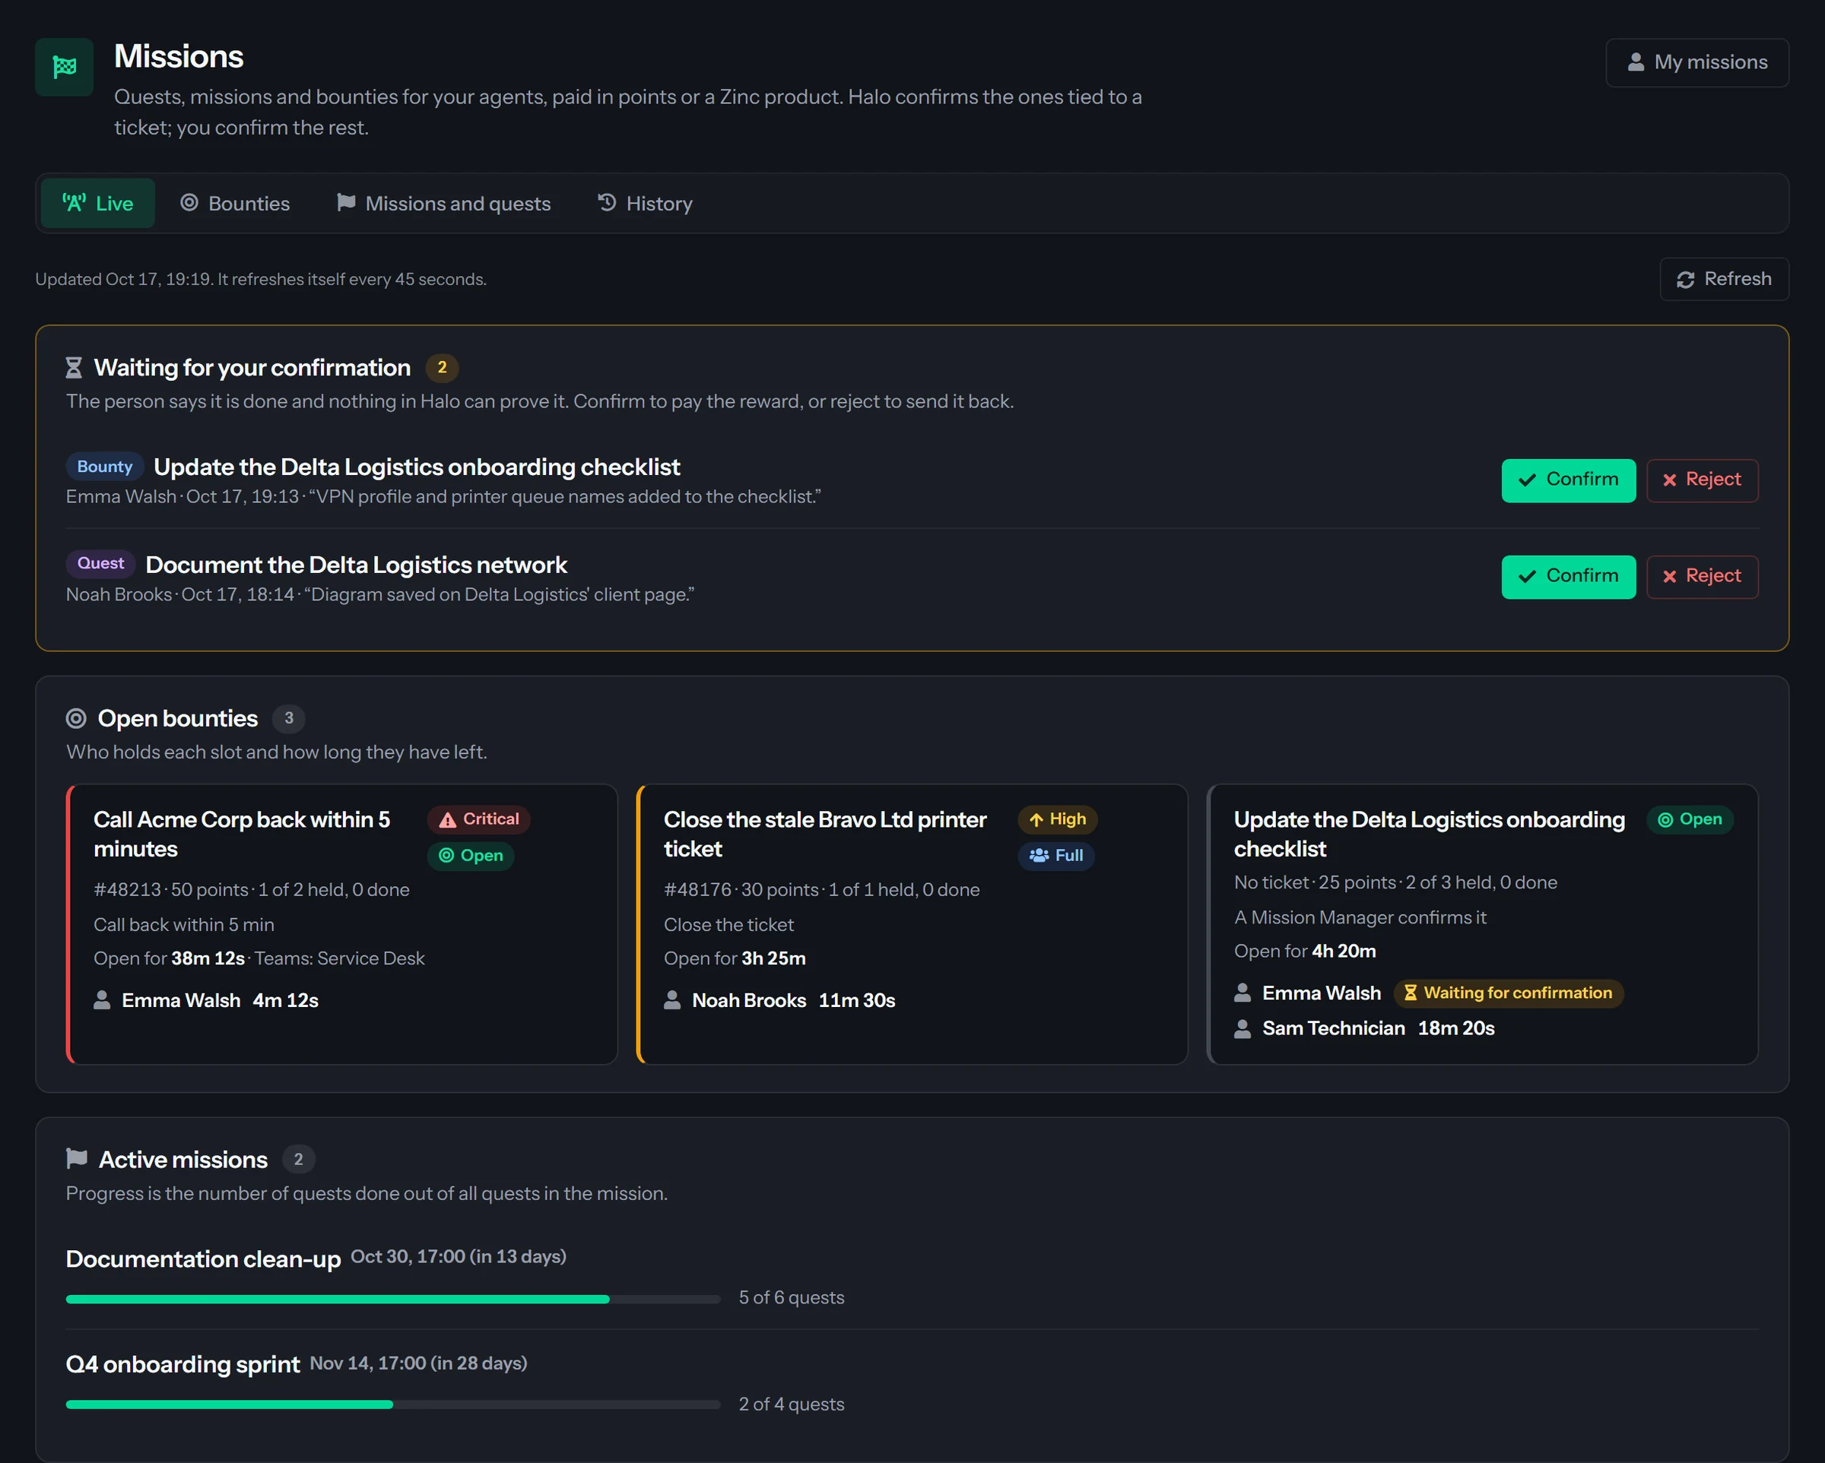Open the Documentation clean-up mission
The width and height of the screenshot is (1825, 1463).
(x=203, y=1259)
